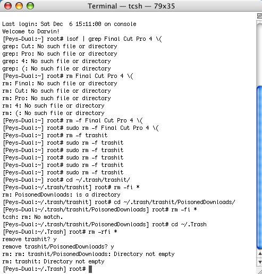Click the blue scrollbar thumb
262x274 pixels.
pos(259,168)
